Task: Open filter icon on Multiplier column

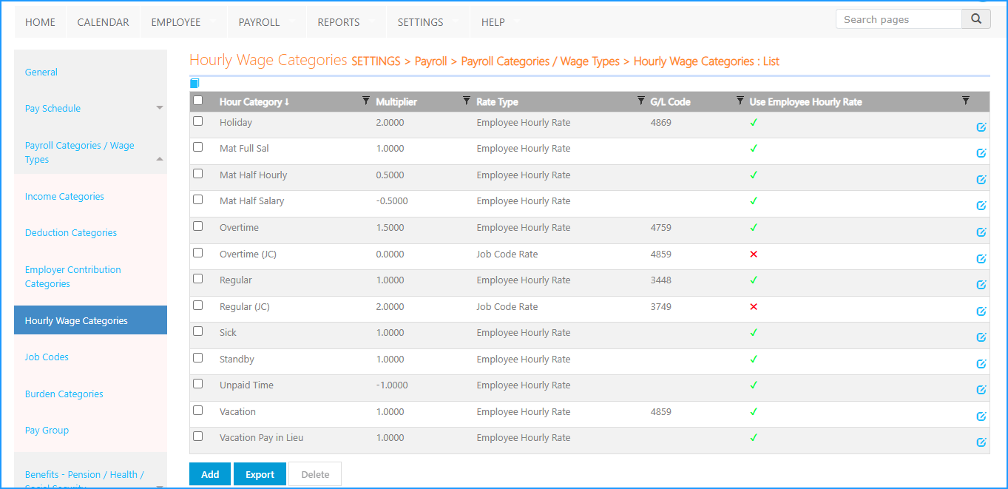Action: point(467,101)
